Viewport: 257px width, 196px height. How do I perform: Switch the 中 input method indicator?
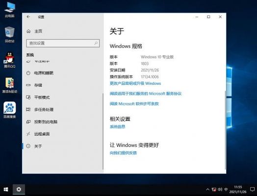(226, 189)
